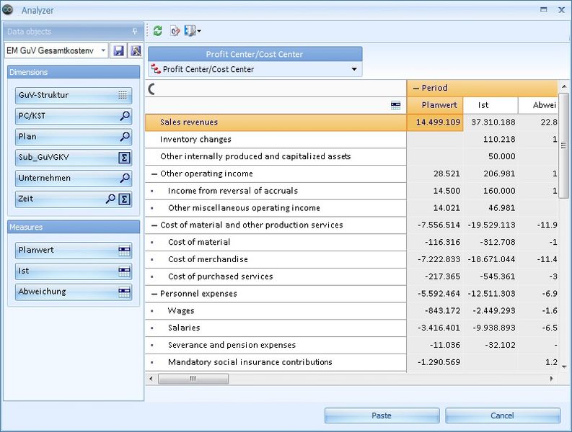572x432 pixels.
Task: Click grid icon on GuV-Struktur dimension
Action: point(123,95)
